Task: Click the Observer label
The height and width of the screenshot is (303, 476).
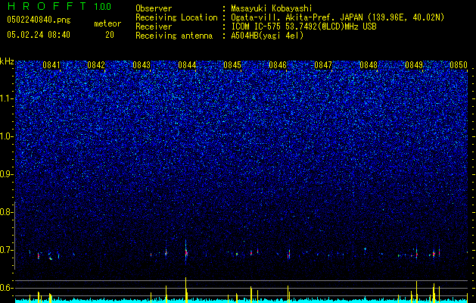Action: (x=154, y=8)
